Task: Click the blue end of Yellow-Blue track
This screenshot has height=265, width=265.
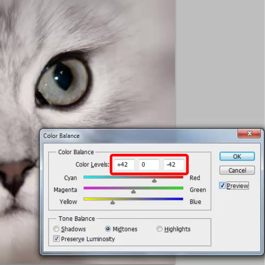Action: click(x=180, y=199)
